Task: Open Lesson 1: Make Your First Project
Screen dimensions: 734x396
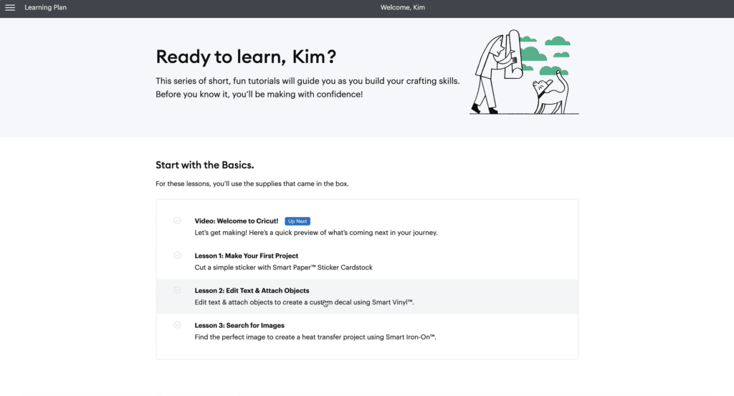Action: tap(247, 256)
